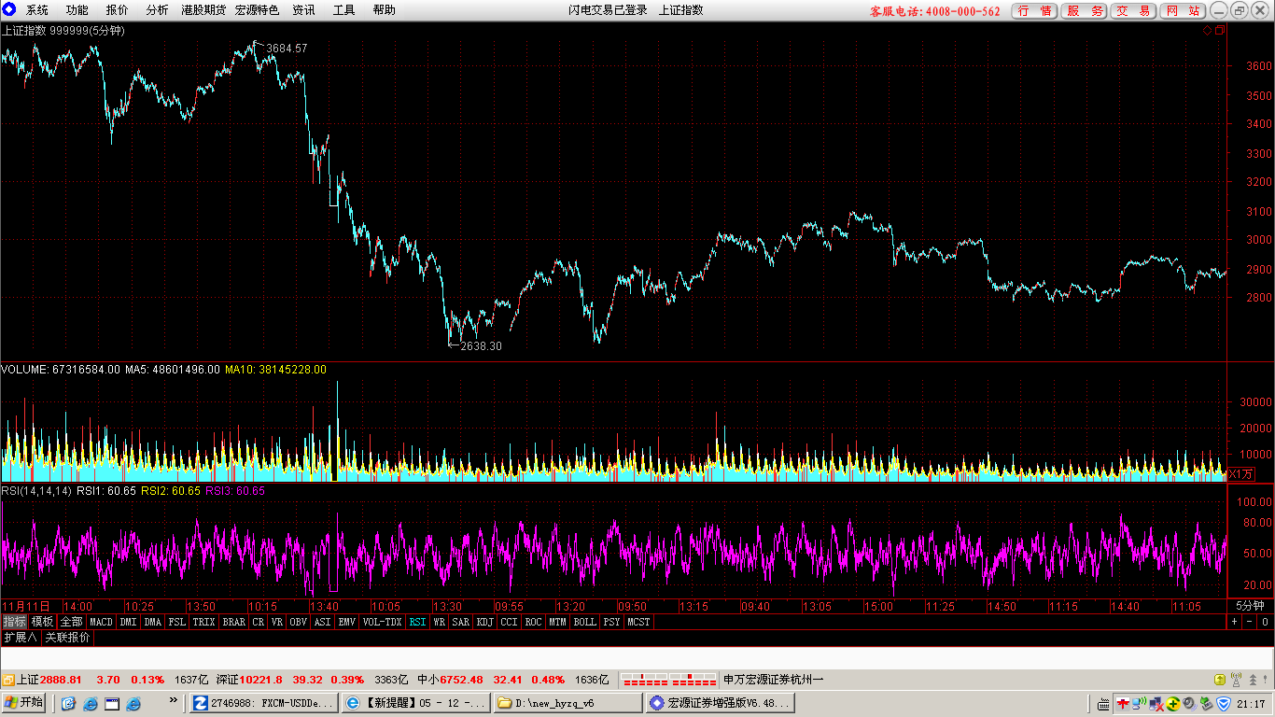1275x717 pixels.
Task: Click the window icon in quick launch
Action: pos(112,703)
